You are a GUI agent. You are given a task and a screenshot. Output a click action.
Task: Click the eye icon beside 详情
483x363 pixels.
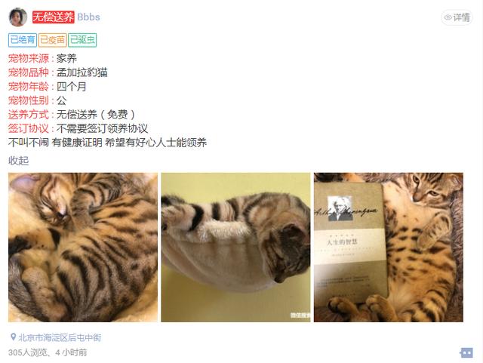point(448,17)
